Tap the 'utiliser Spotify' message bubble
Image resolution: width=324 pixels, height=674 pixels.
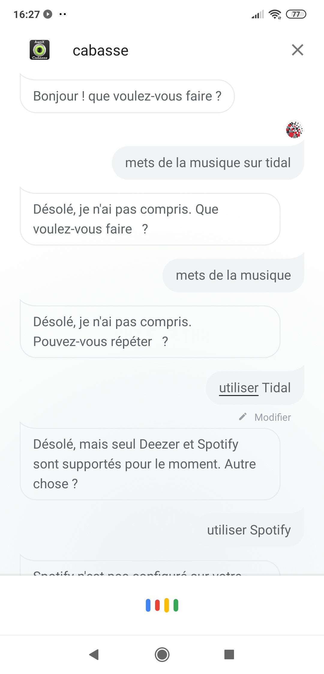pos(249,530)
